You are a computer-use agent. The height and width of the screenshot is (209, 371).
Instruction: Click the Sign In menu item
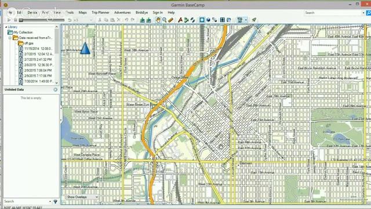(x=158, y=13)
